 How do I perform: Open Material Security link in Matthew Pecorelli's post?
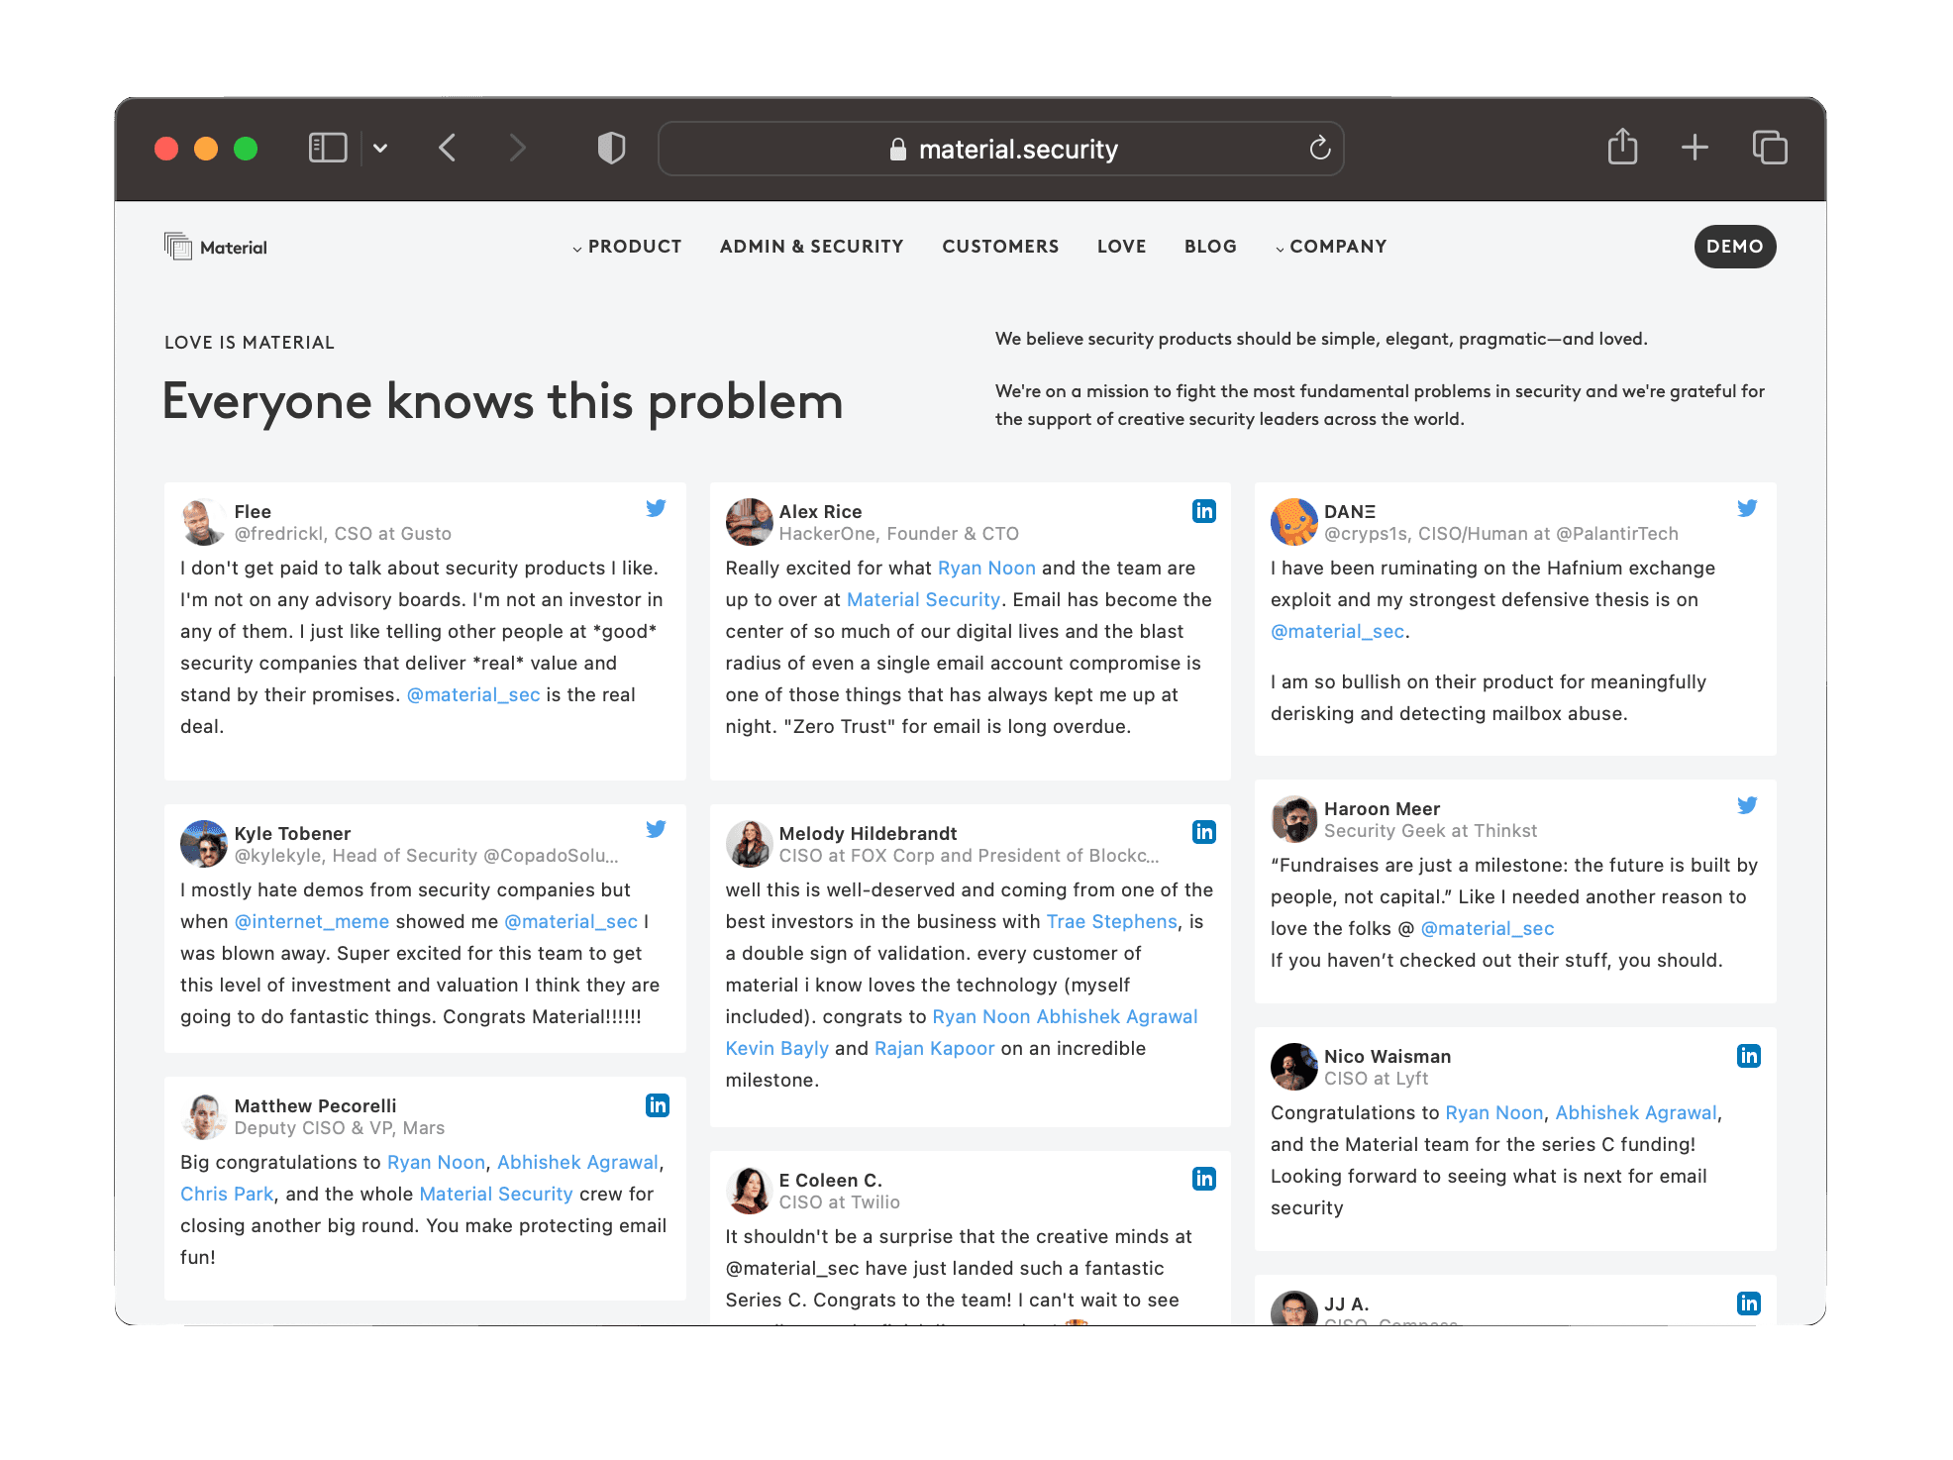click(496, 1195)
